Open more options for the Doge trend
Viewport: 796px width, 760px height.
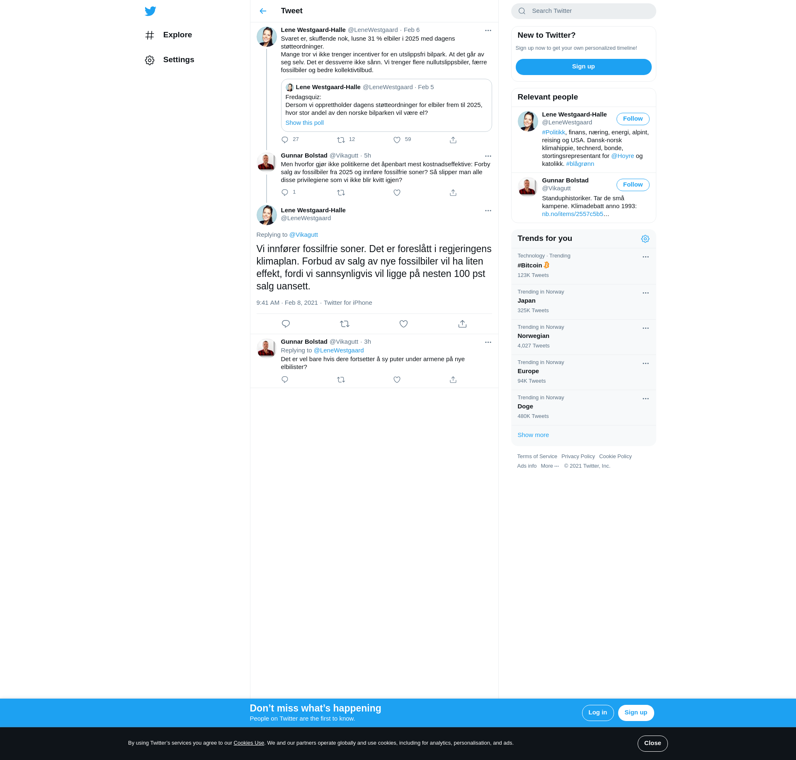pyautogui.click(x=646, y=398)
